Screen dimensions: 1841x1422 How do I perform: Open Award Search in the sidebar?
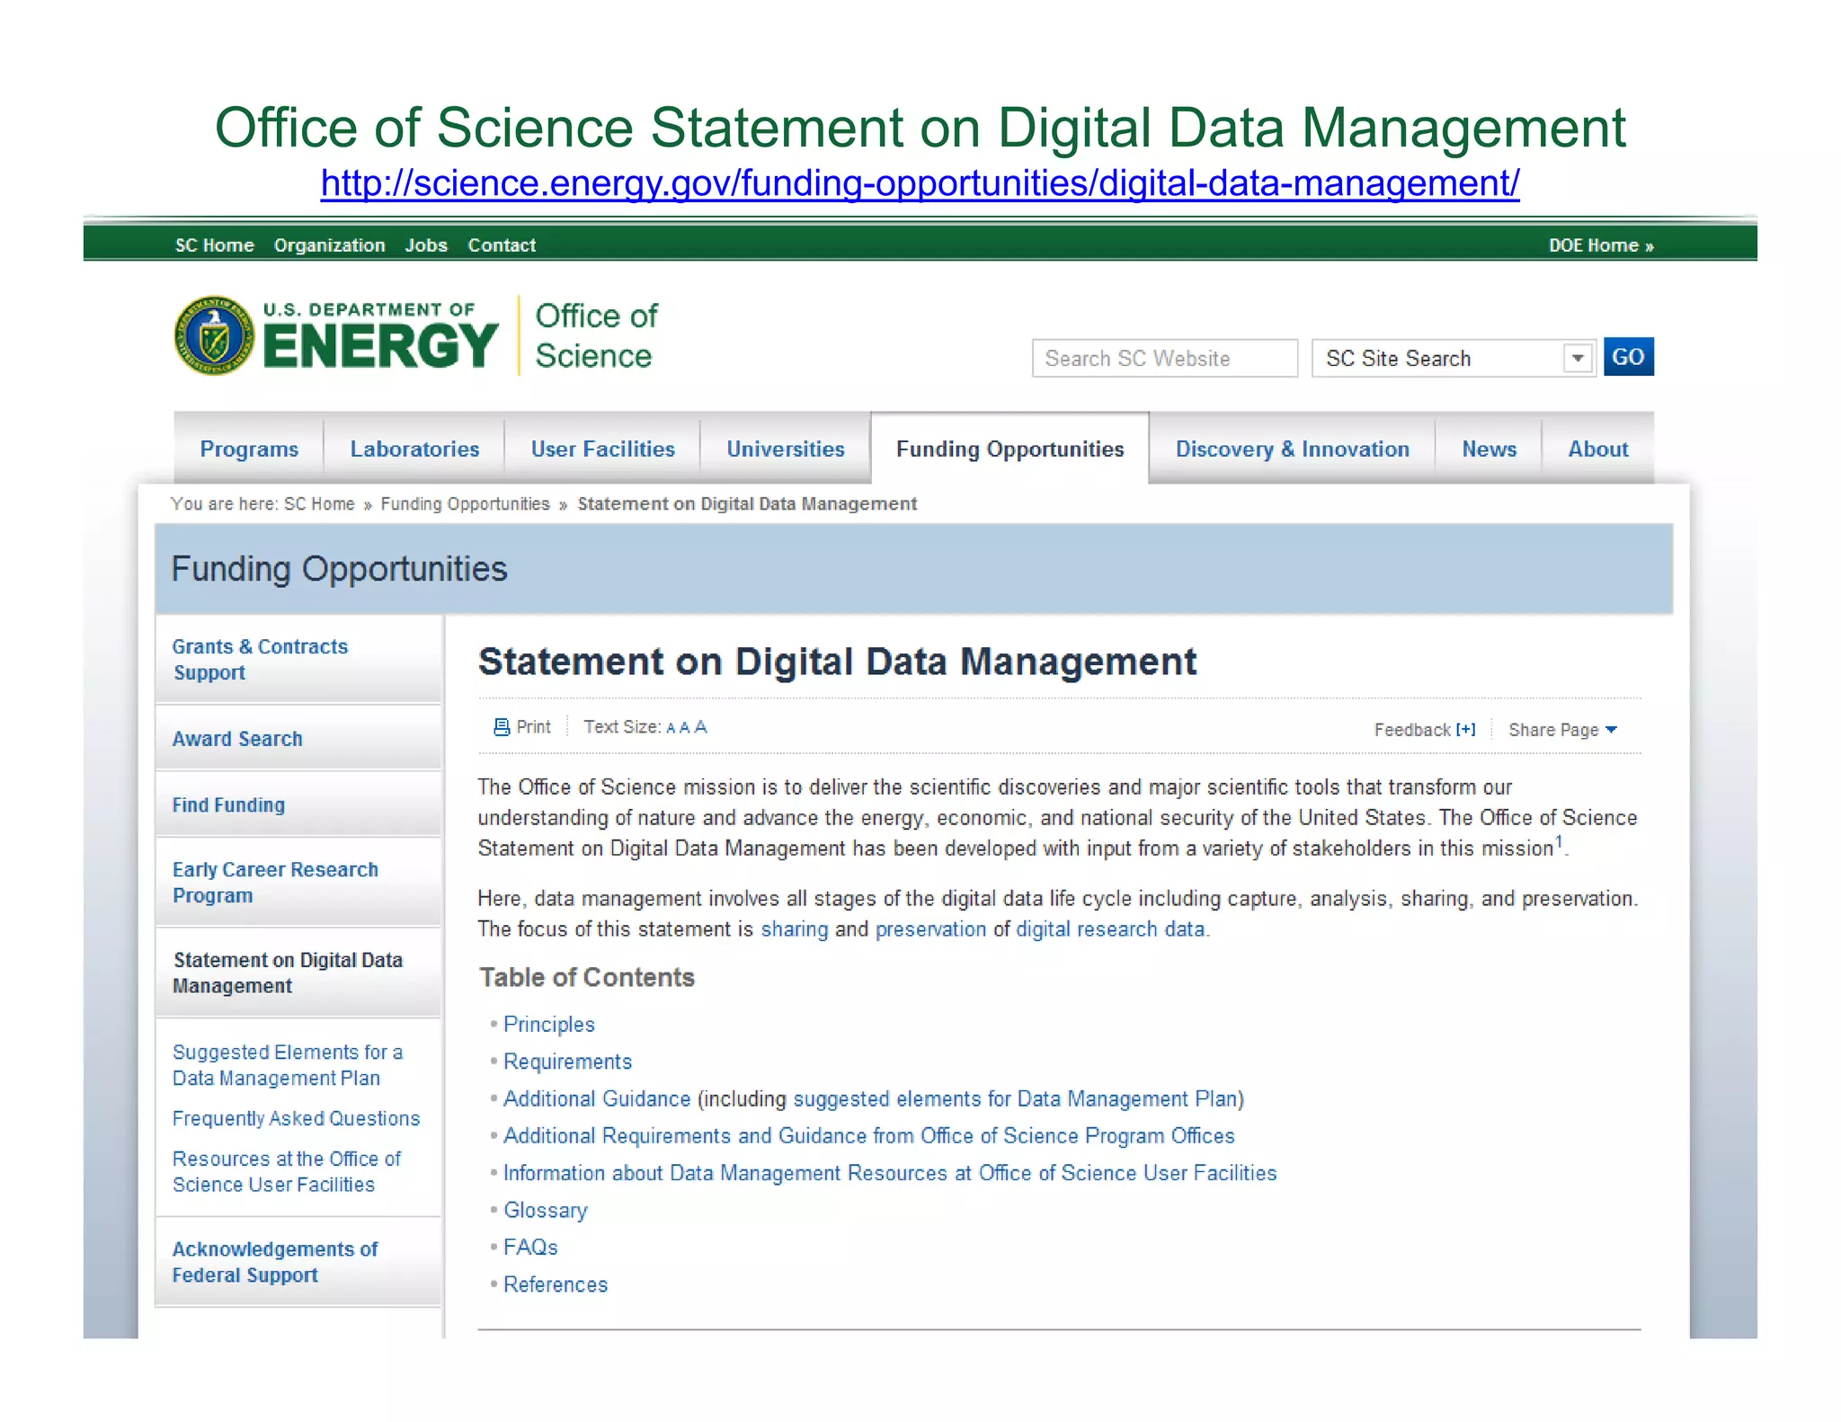[x=237, y=739]
